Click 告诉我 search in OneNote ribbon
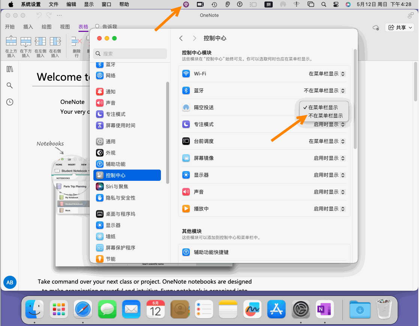 pyautogui.click(x=107, y=27)
